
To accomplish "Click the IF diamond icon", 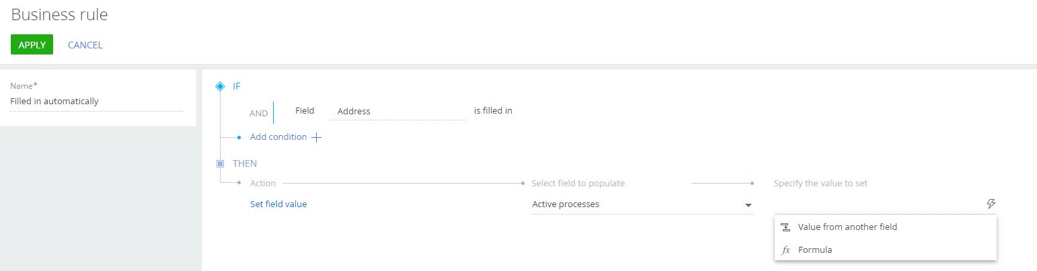I will 220,86.
